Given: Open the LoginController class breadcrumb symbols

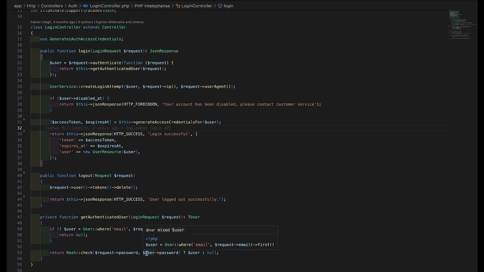Looking at the screenshot, I should point(197,6).
